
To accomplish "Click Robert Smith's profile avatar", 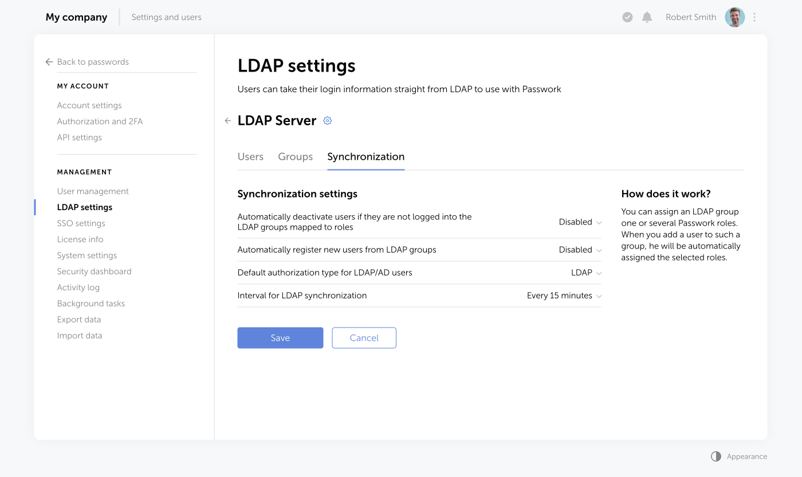I will pos(734,17).
